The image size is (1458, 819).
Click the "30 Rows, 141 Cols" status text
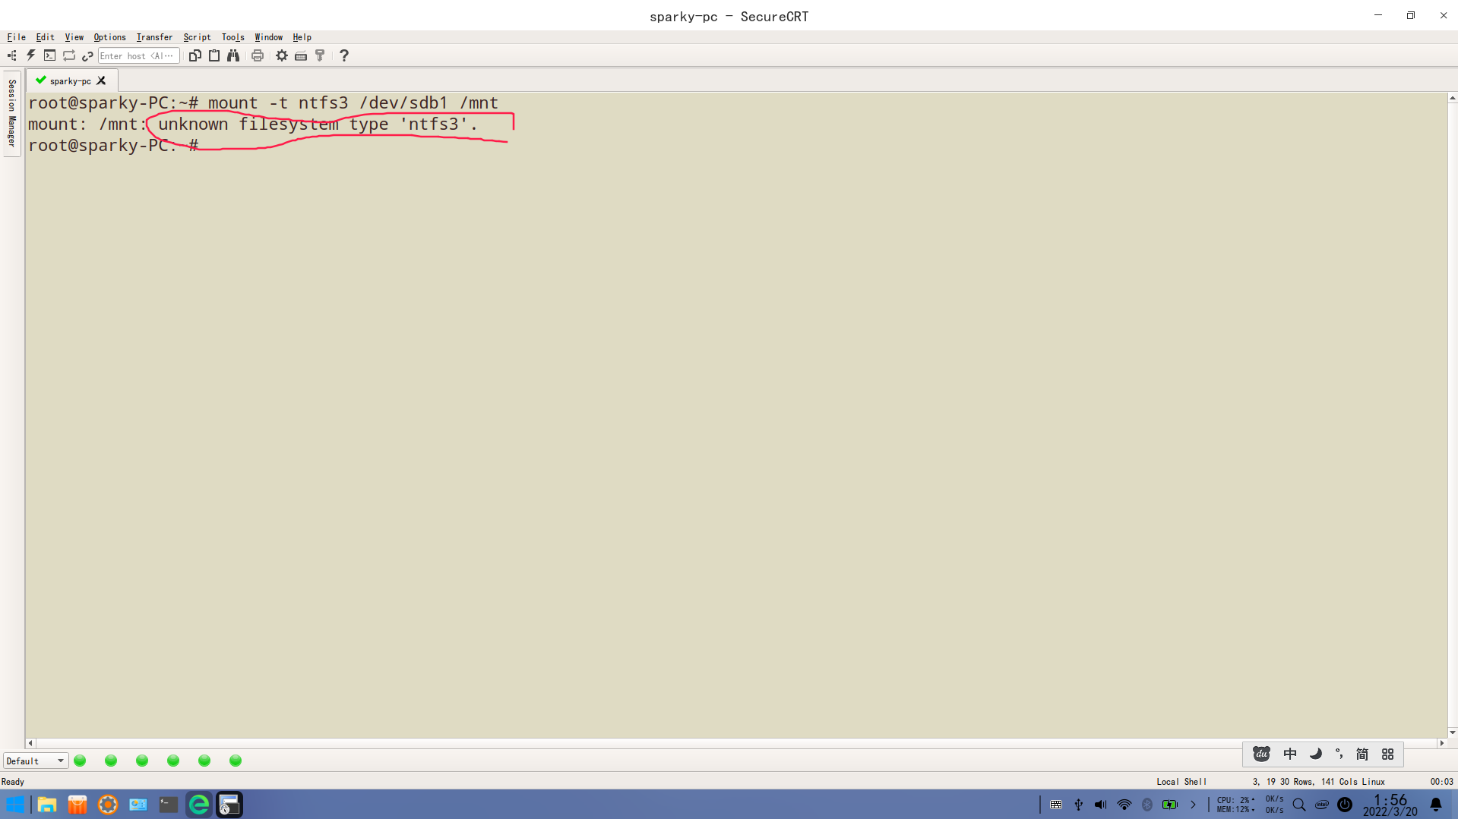tap(1318, 782)
